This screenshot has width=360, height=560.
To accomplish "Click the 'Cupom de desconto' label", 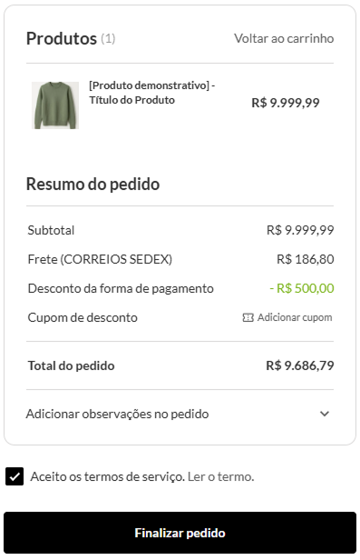I will [x=83, y=317].
